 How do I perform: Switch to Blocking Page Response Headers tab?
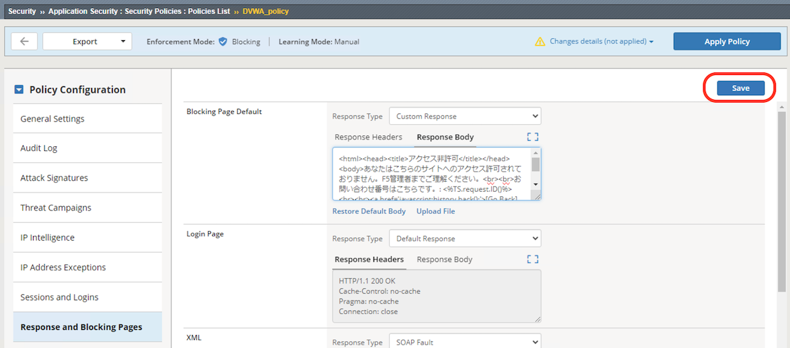click(368, 137)
